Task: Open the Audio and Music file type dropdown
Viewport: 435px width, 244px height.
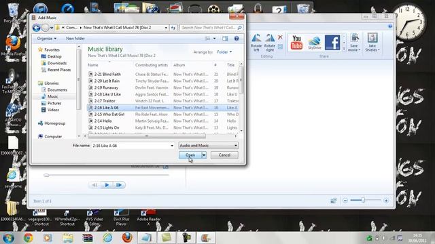Action: [209, 146]
